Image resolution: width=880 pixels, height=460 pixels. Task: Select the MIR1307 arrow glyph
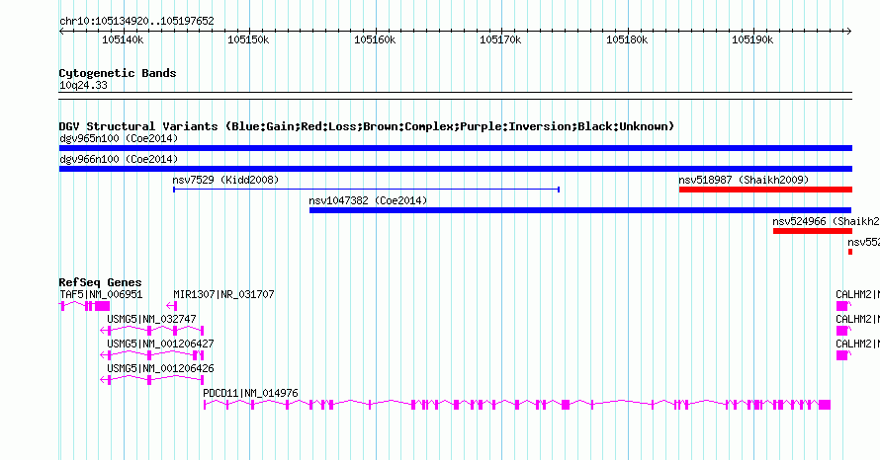click(172, 305)
